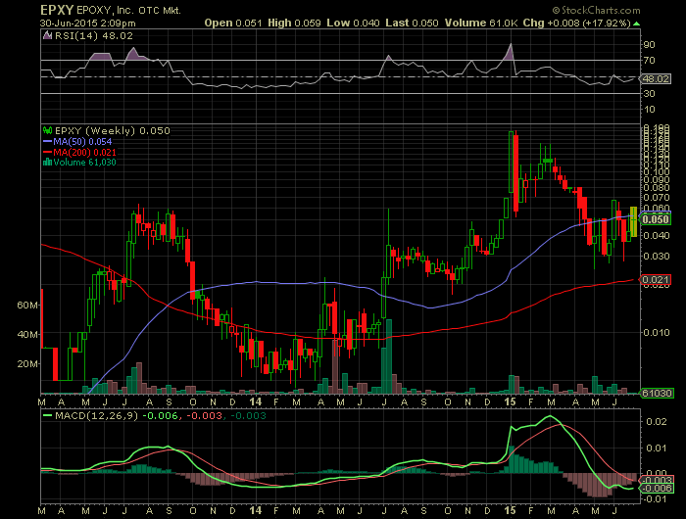Image resolution: width=686 pixels, height=519 pixels.
Task: Click the 0.050 last price tag on the price axis
Action: [655, 219]
